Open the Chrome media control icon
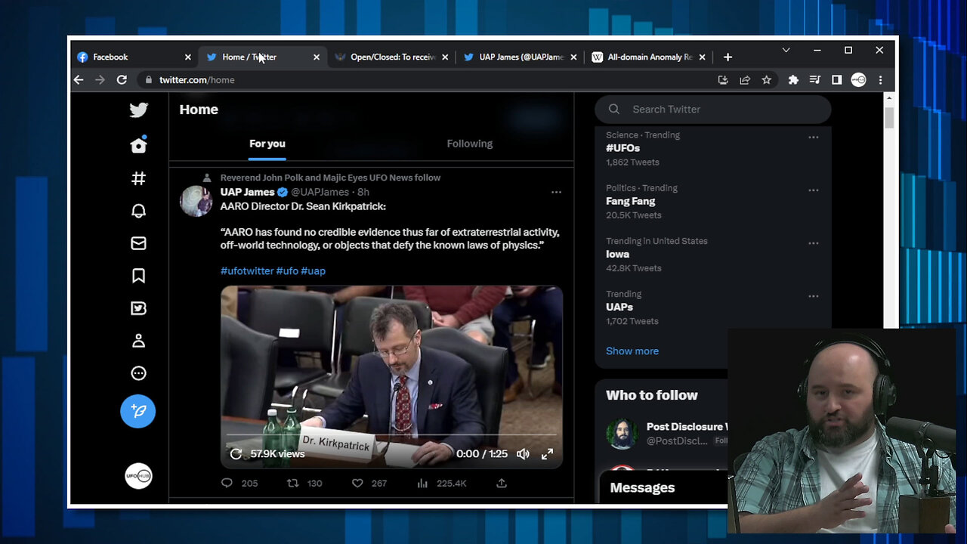 click(814, 79)
